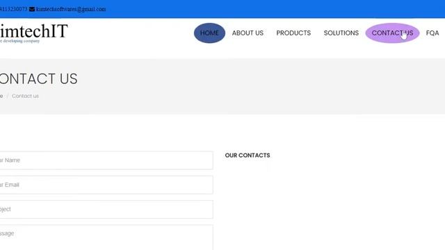This screenshot has width=445, height=250.
Task: Select SOLUTIONS in the navigation bar
Action: click(341, 33)
